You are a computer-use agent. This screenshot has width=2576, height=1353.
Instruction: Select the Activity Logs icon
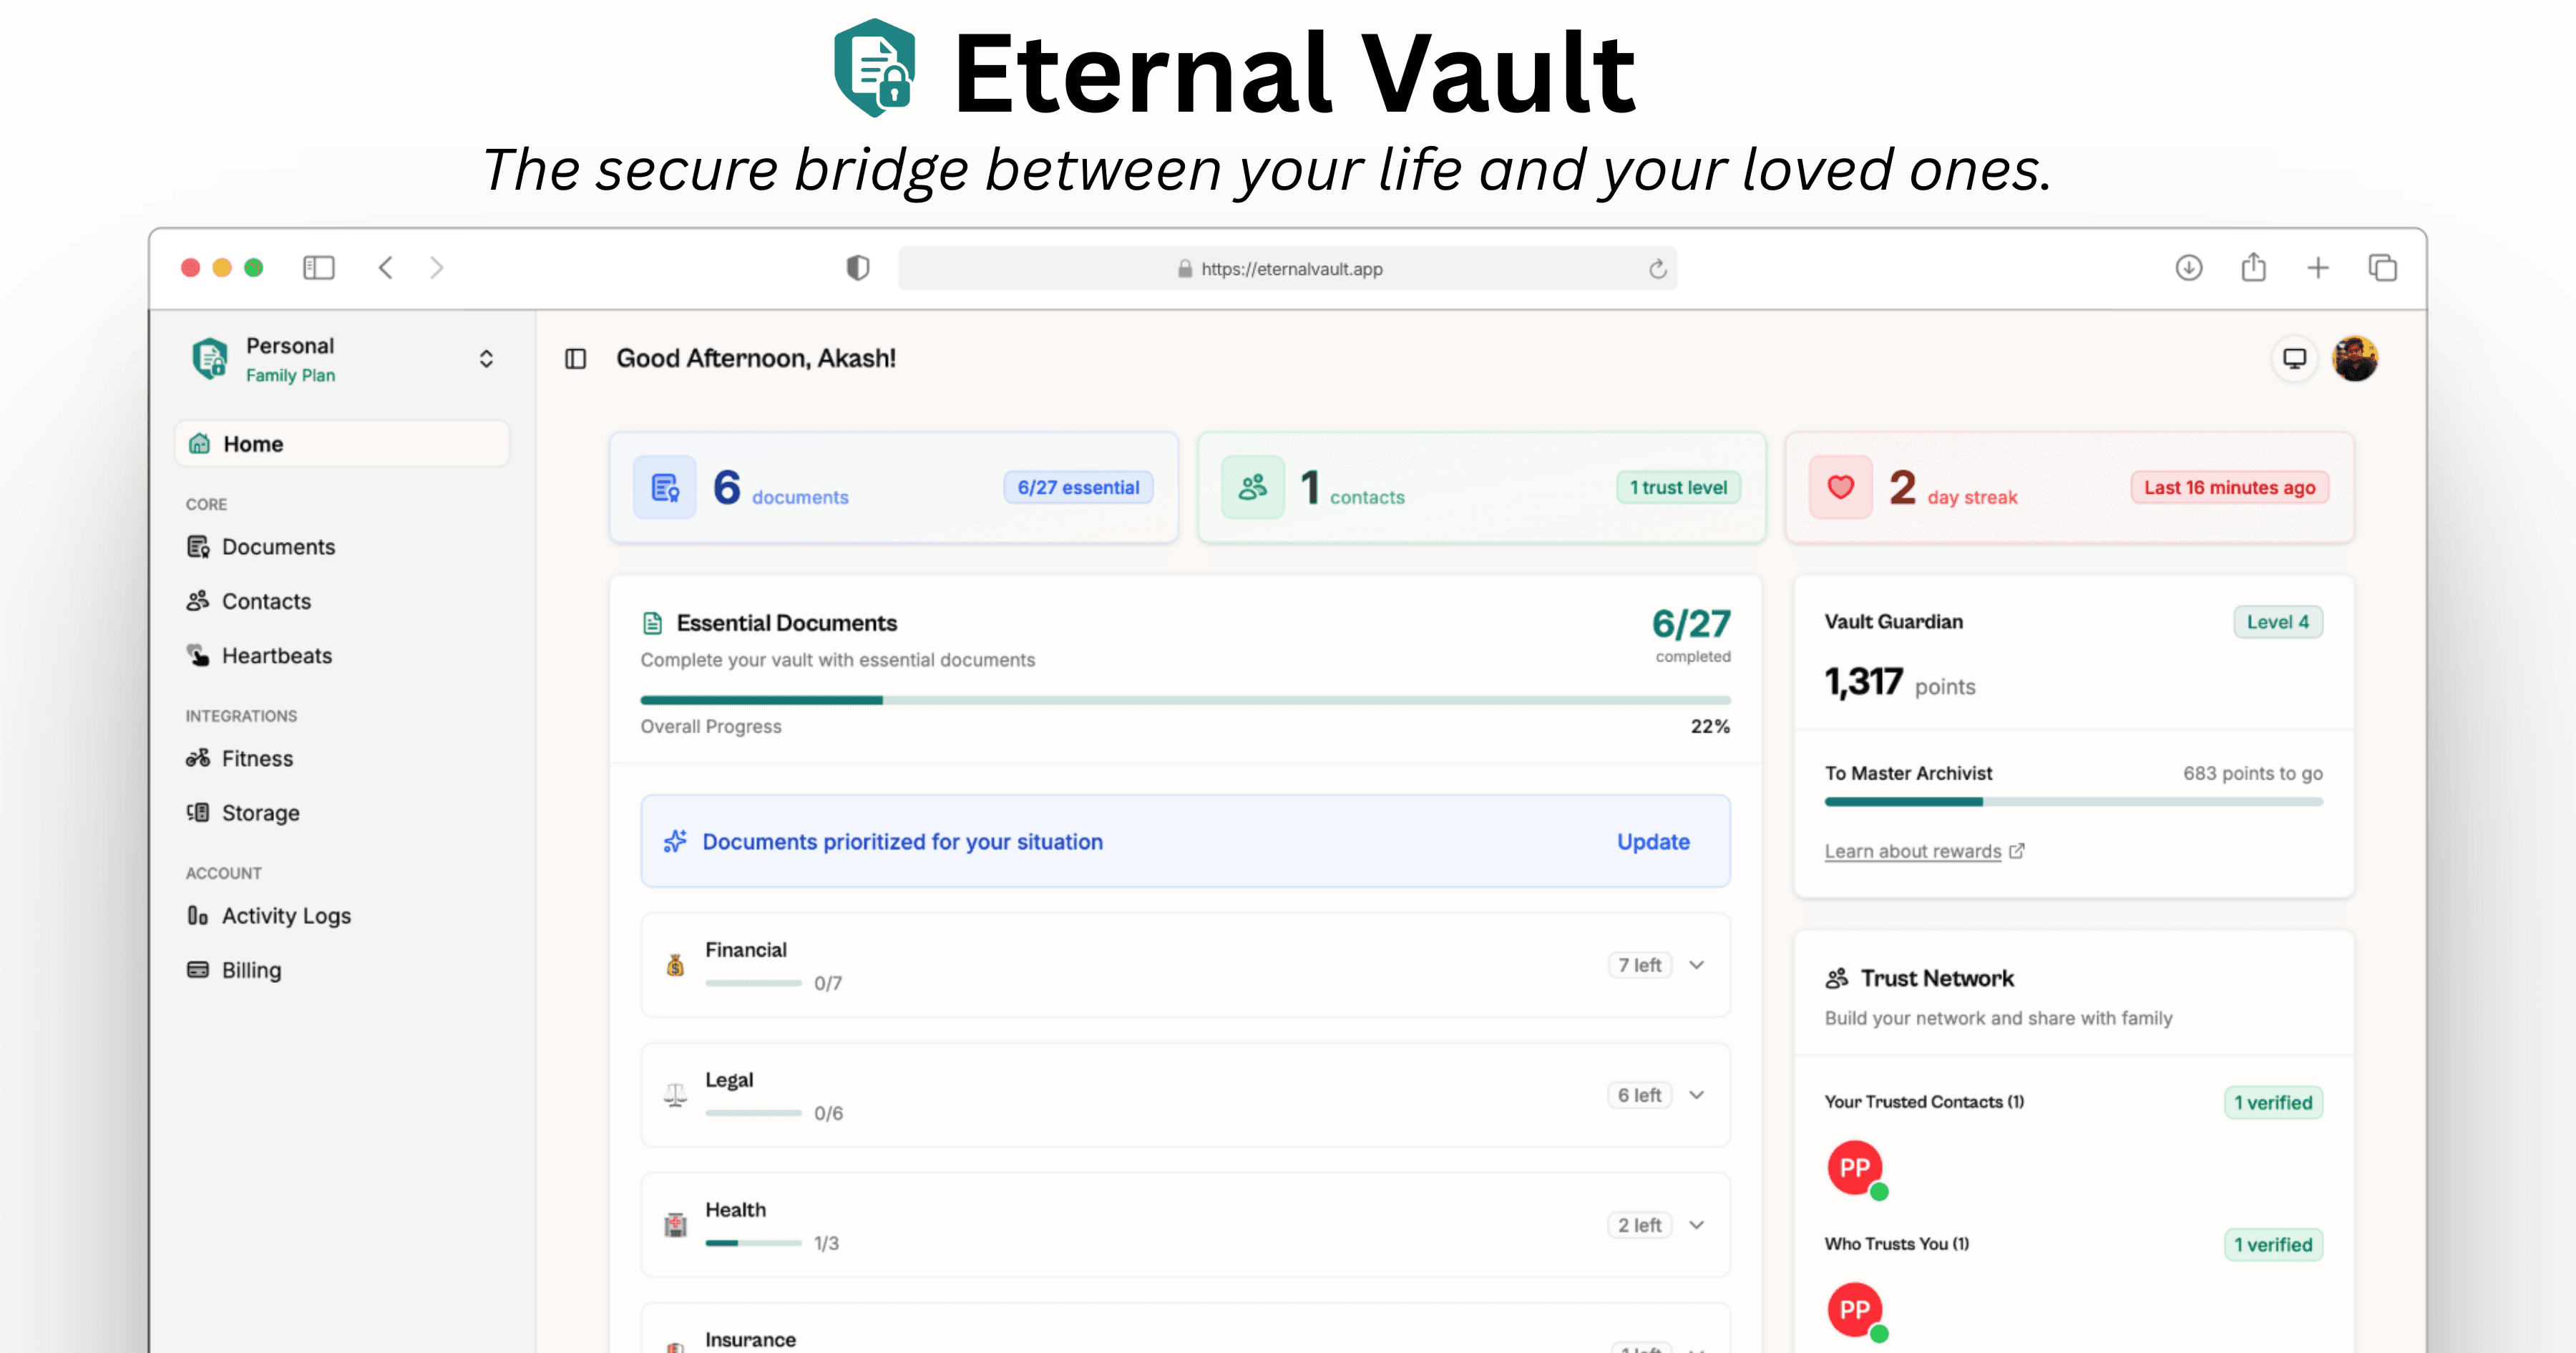198,915
